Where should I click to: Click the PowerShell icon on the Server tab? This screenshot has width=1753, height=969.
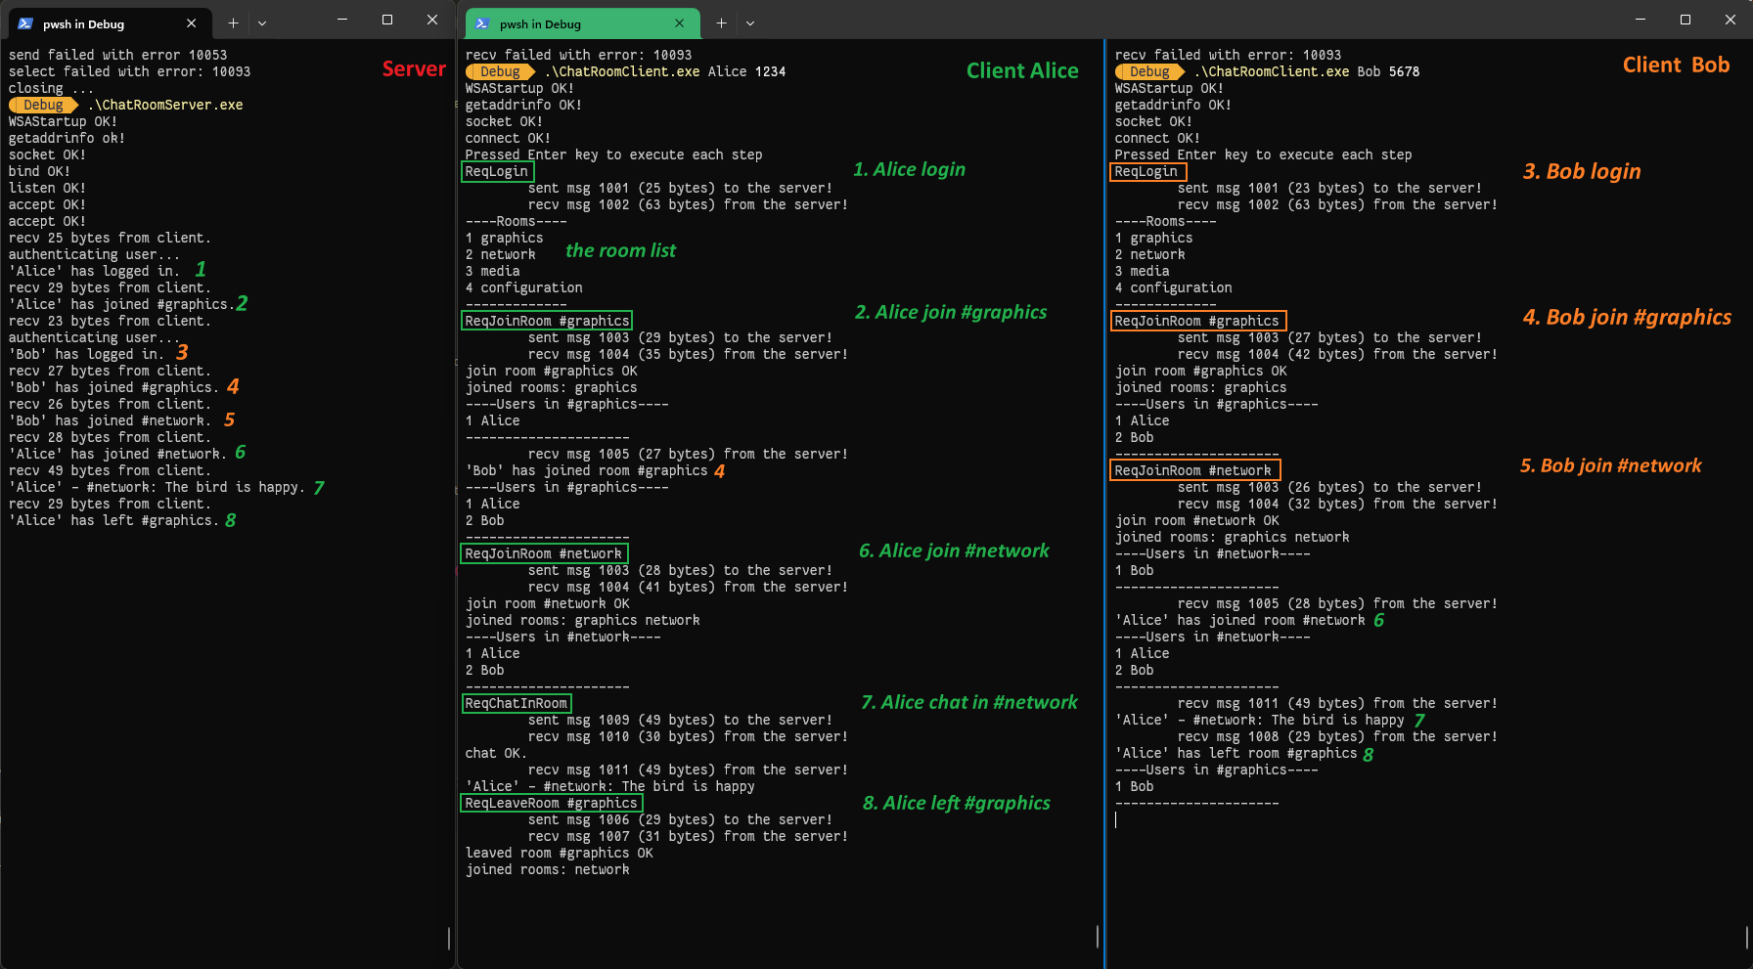(25, 23)
